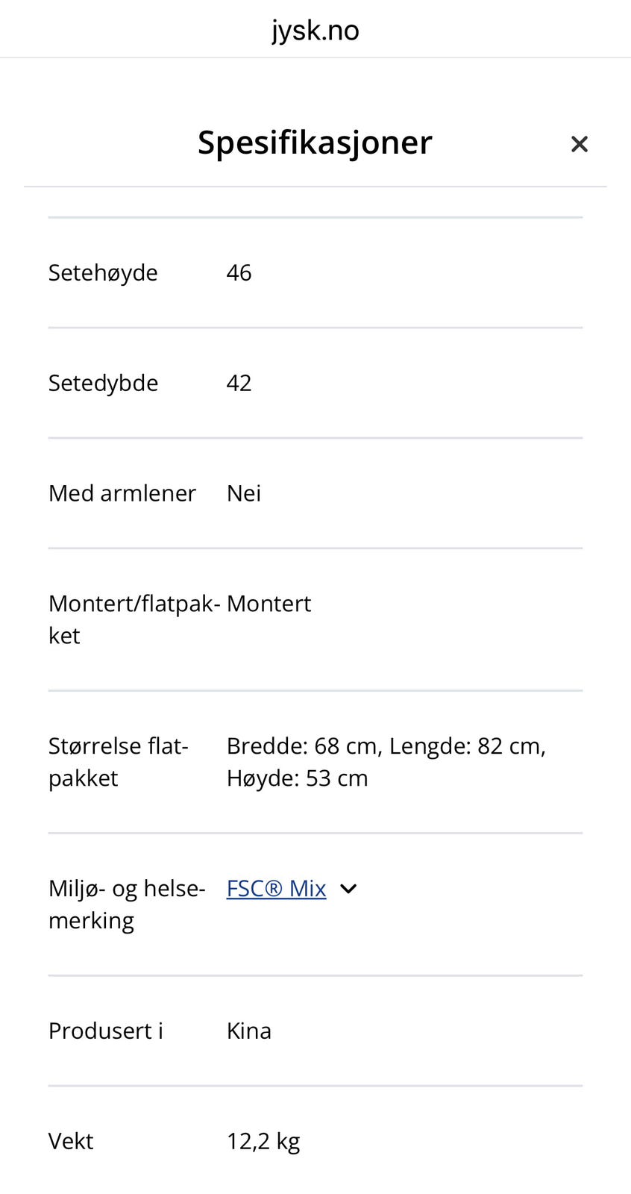Viewport: 631px width, 1194px height.
Task: Click the Setehøyde label
Action: click(103, 272)
